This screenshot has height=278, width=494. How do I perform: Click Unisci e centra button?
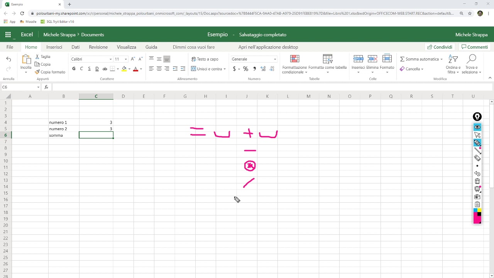point(206,69)
